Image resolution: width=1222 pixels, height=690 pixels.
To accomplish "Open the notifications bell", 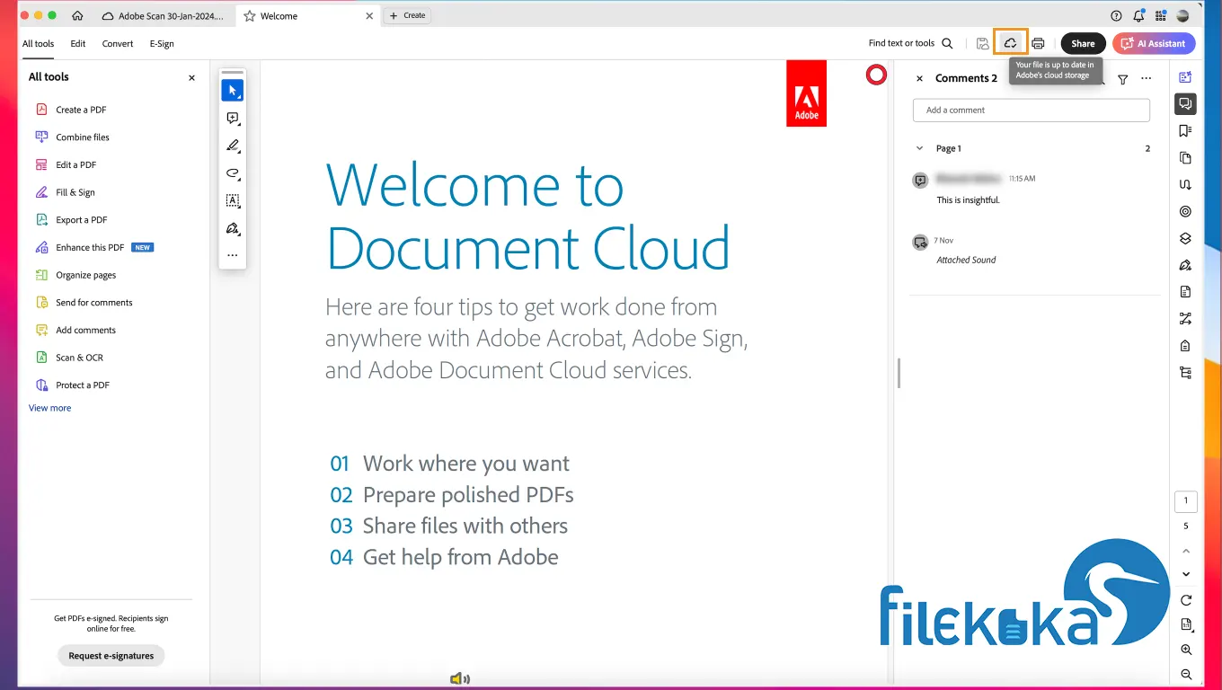I will point(1138,15).
